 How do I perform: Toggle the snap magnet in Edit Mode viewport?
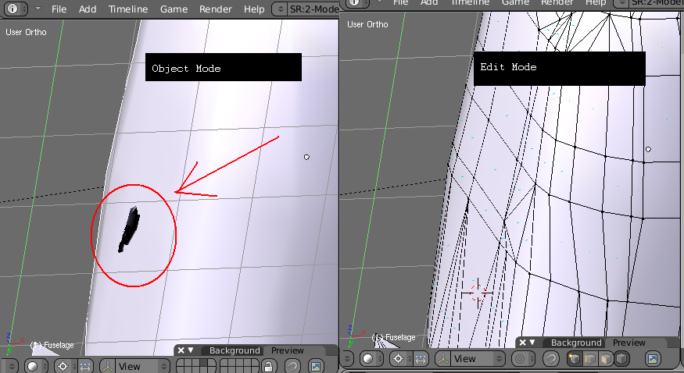point(551,359)
